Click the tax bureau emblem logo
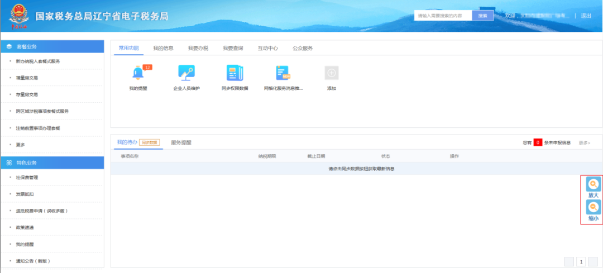Screen dimensions: 603x273 [19, 16]
